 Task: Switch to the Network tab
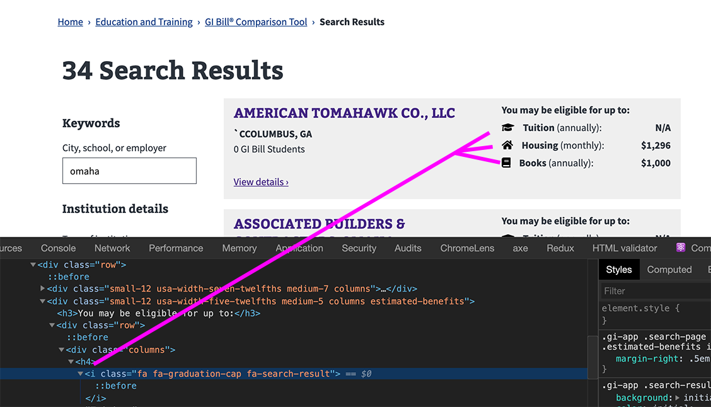112,248
